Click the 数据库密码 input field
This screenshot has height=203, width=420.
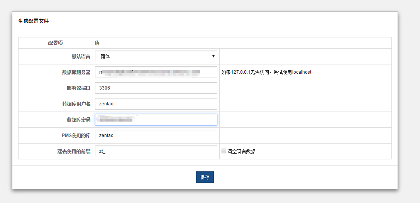click(156, 120)
